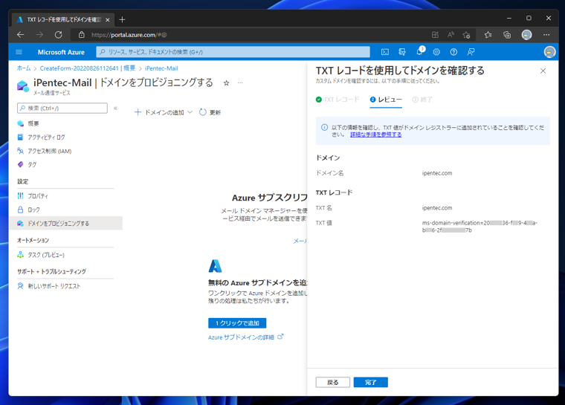This screenshot has width=565, height=405.
Task: Open タスク (プレビュー) in the left menu
Action: [46, 255]
